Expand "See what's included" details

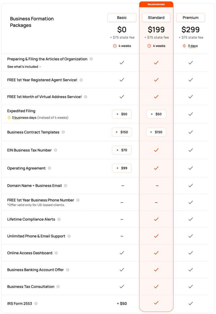pos(24,67)
